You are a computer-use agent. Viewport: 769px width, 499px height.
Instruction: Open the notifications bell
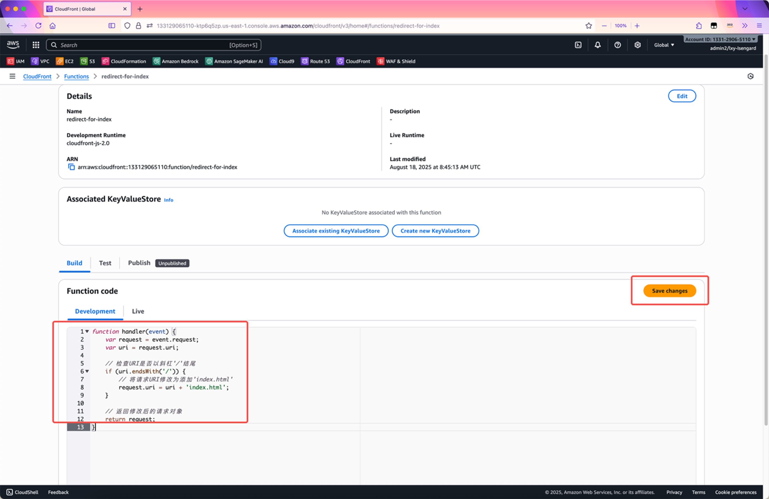point(598,45)
